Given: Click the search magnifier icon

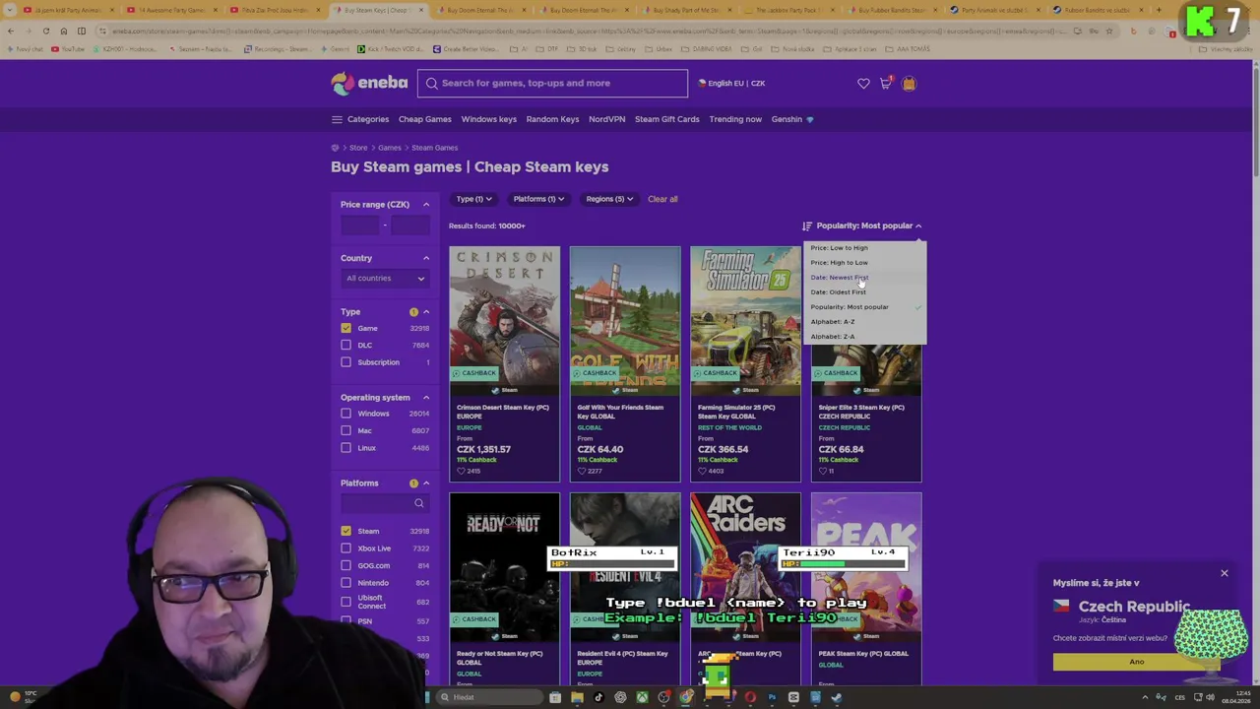Looking at the screenshot, I should (431, 83).
